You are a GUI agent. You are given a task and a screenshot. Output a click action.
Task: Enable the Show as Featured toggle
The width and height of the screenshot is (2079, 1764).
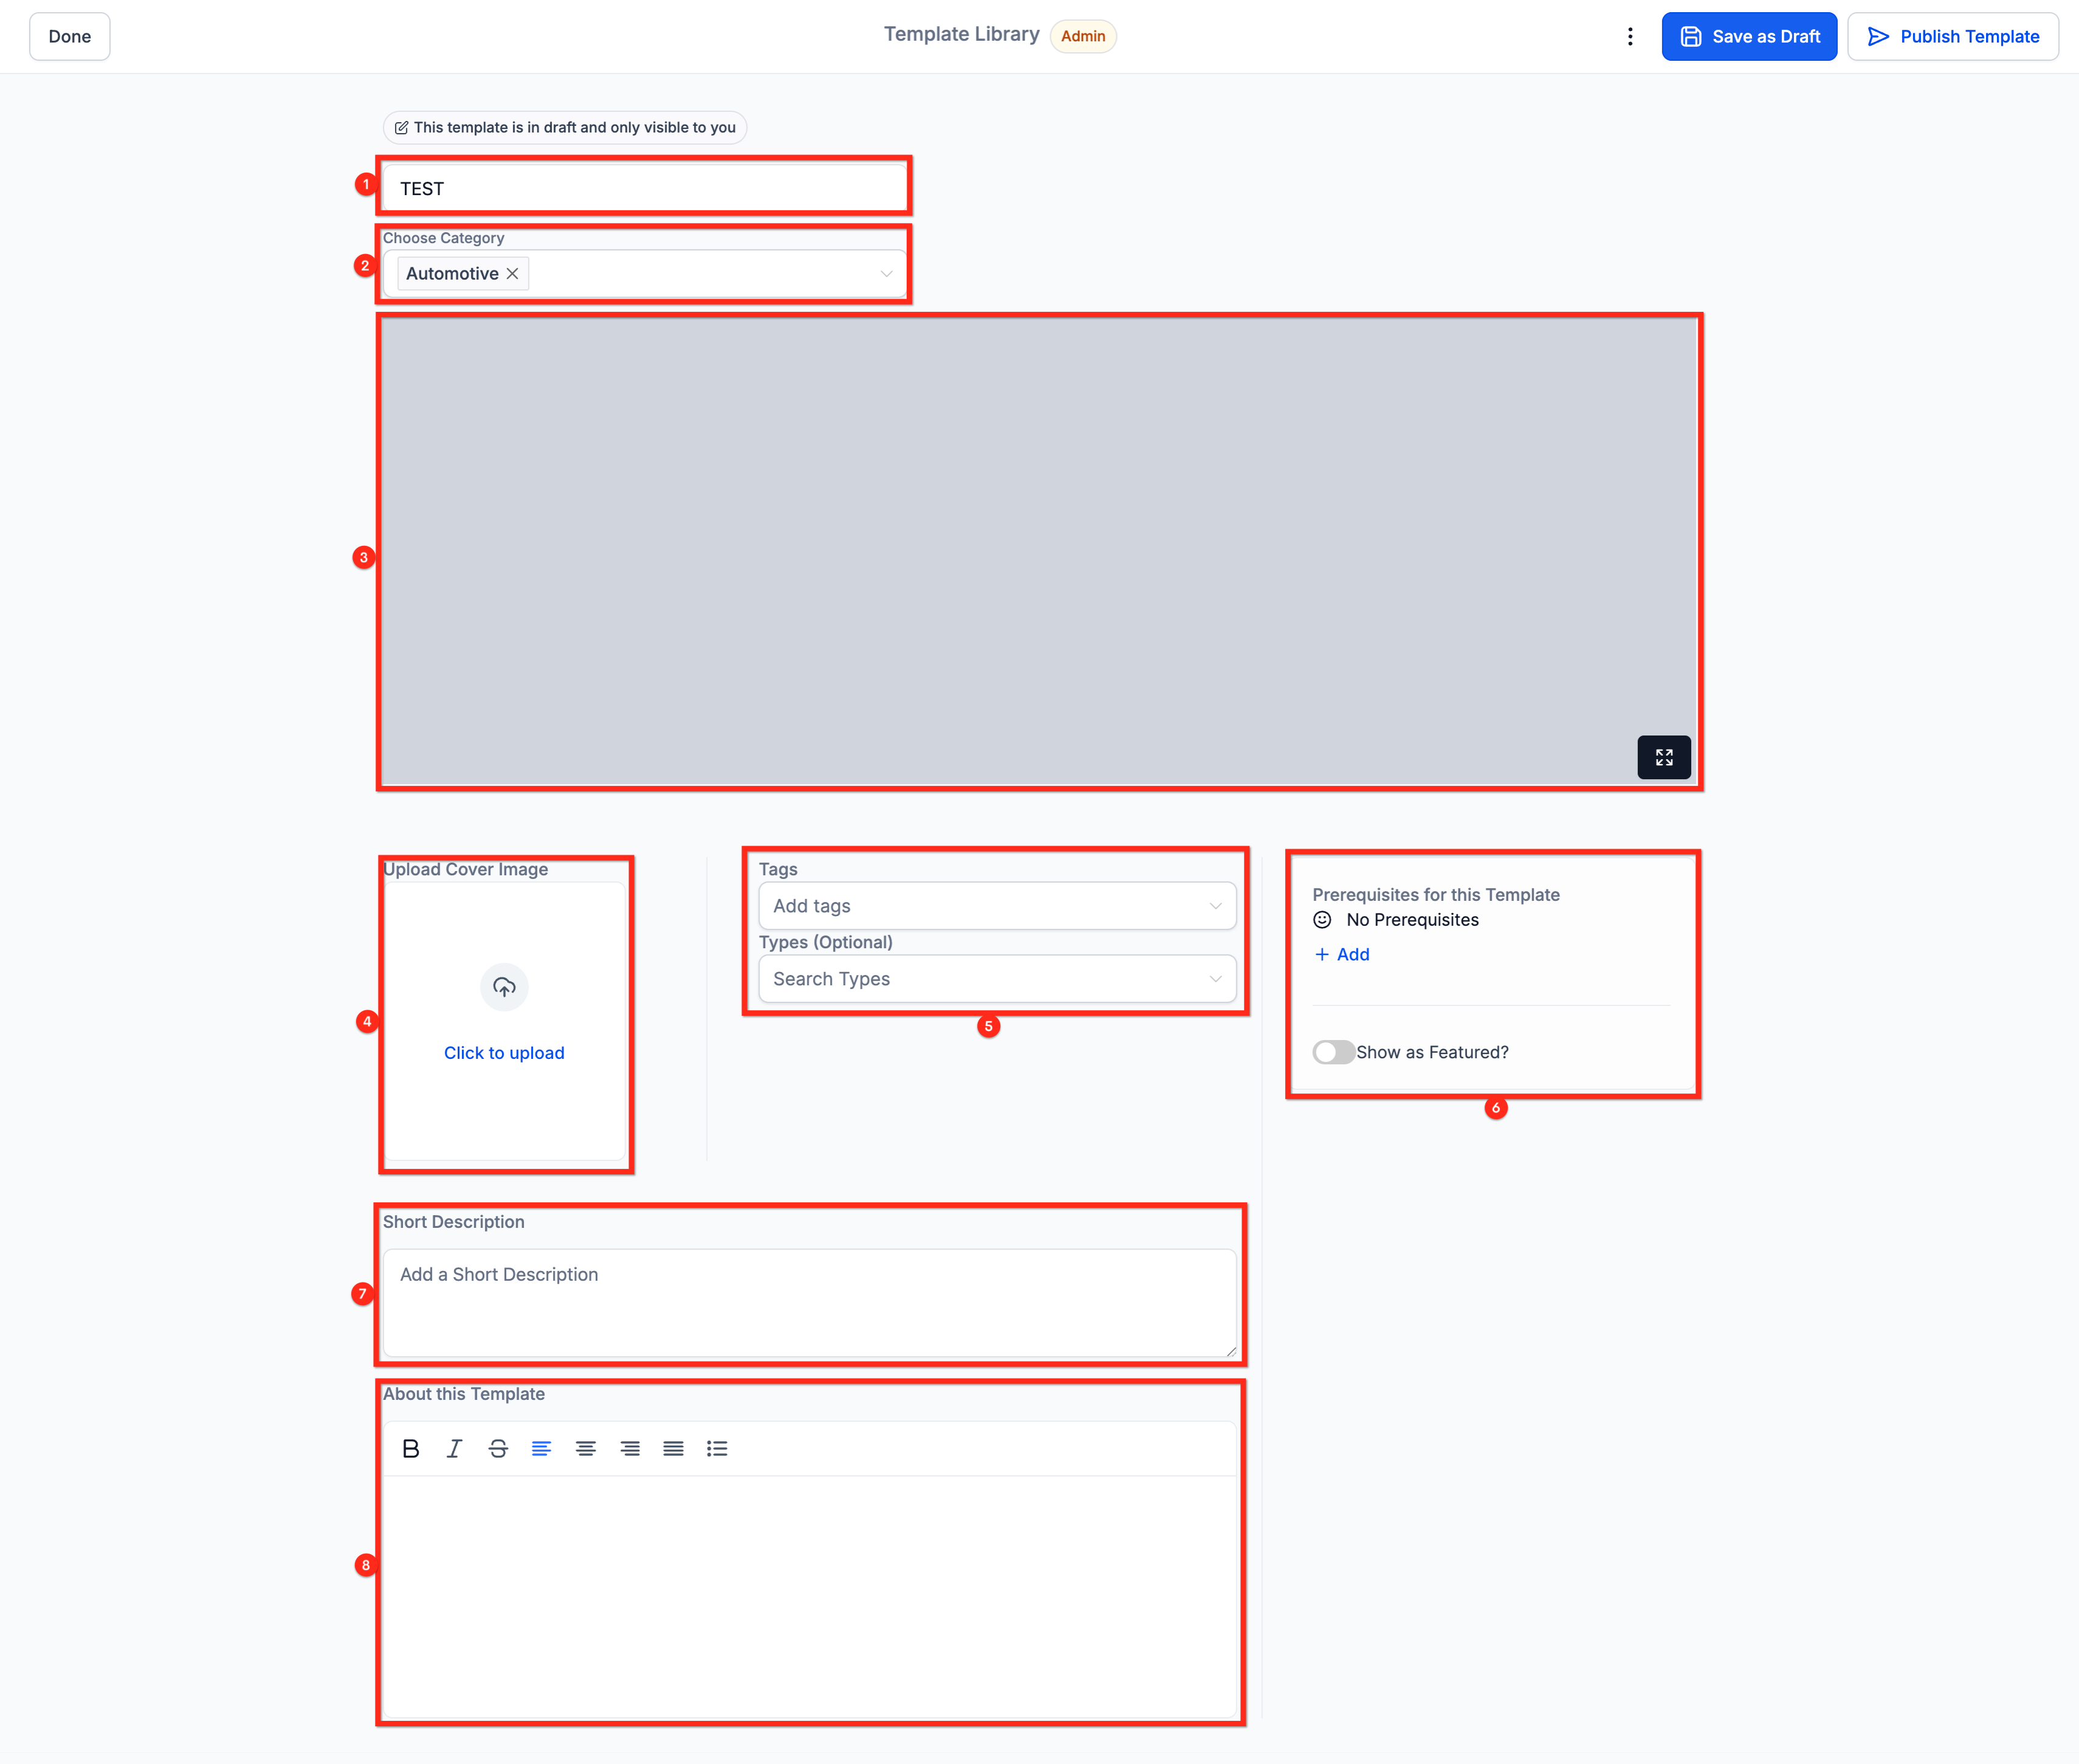(1333, 1052)
